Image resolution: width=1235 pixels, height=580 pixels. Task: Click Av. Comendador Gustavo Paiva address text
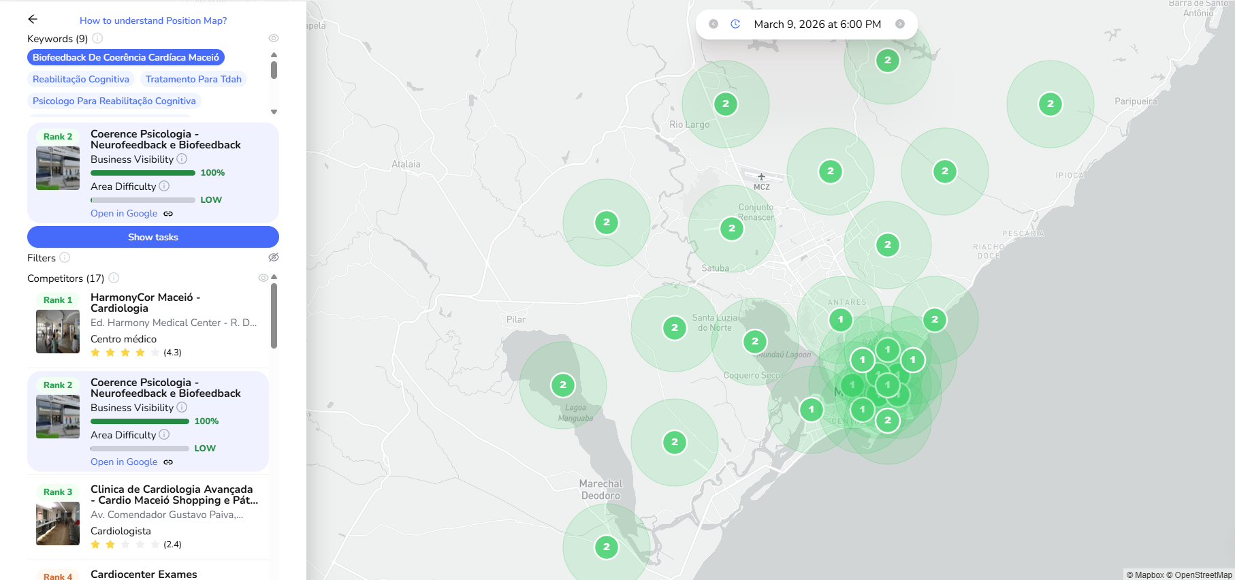click(x=167, y=515)
